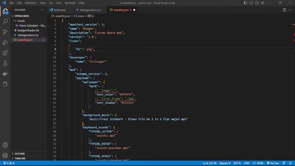Open the Accounts icon
The image size is (295, 166).
click(x=5, y=145)
